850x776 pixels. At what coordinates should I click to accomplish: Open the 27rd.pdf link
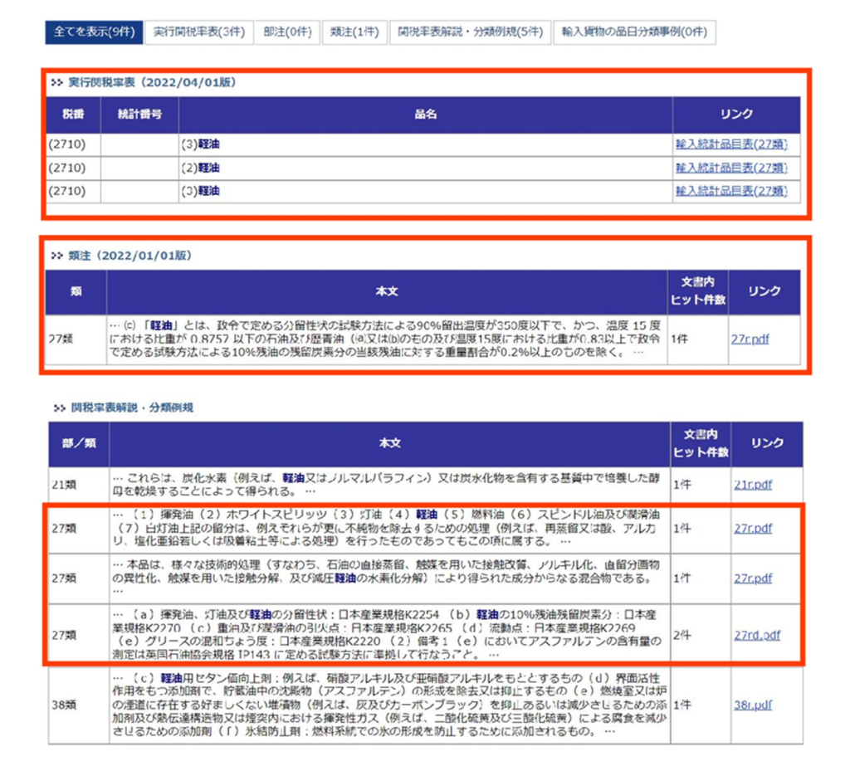click(x=757, y=636)
